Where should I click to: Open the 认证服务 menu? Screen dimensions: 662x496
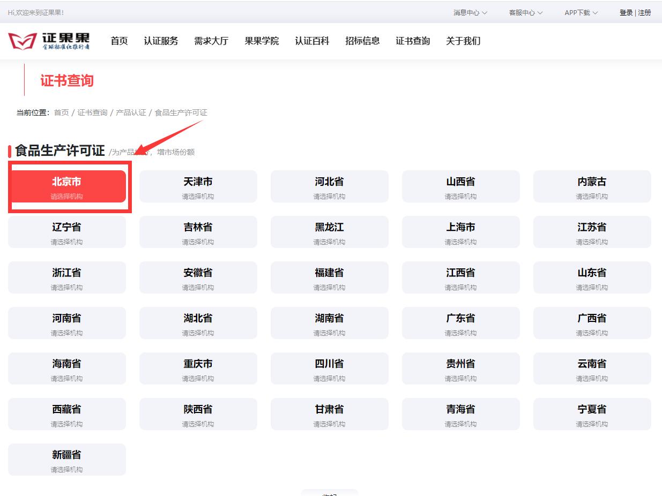click(x=161, y=41)
